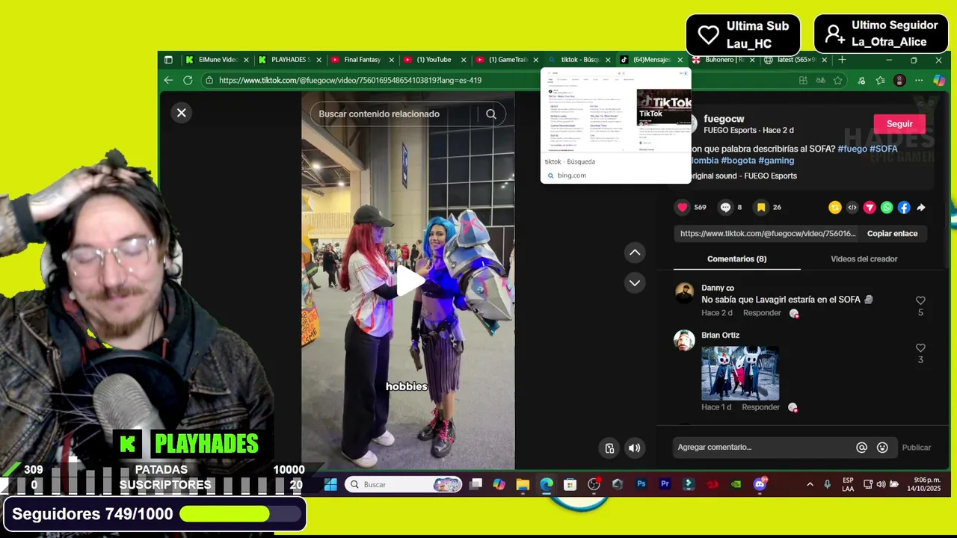The height and width of the screenshot is (538, 957).
Task: Click the Publicar button
Action: (916, 448)
